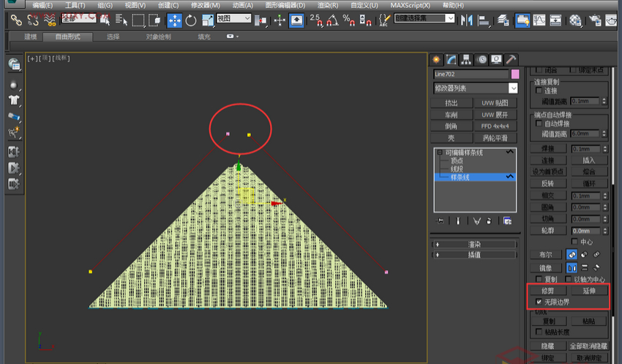
Task: Select the Boolean Union icon next to 布尔
Action: 572,254
